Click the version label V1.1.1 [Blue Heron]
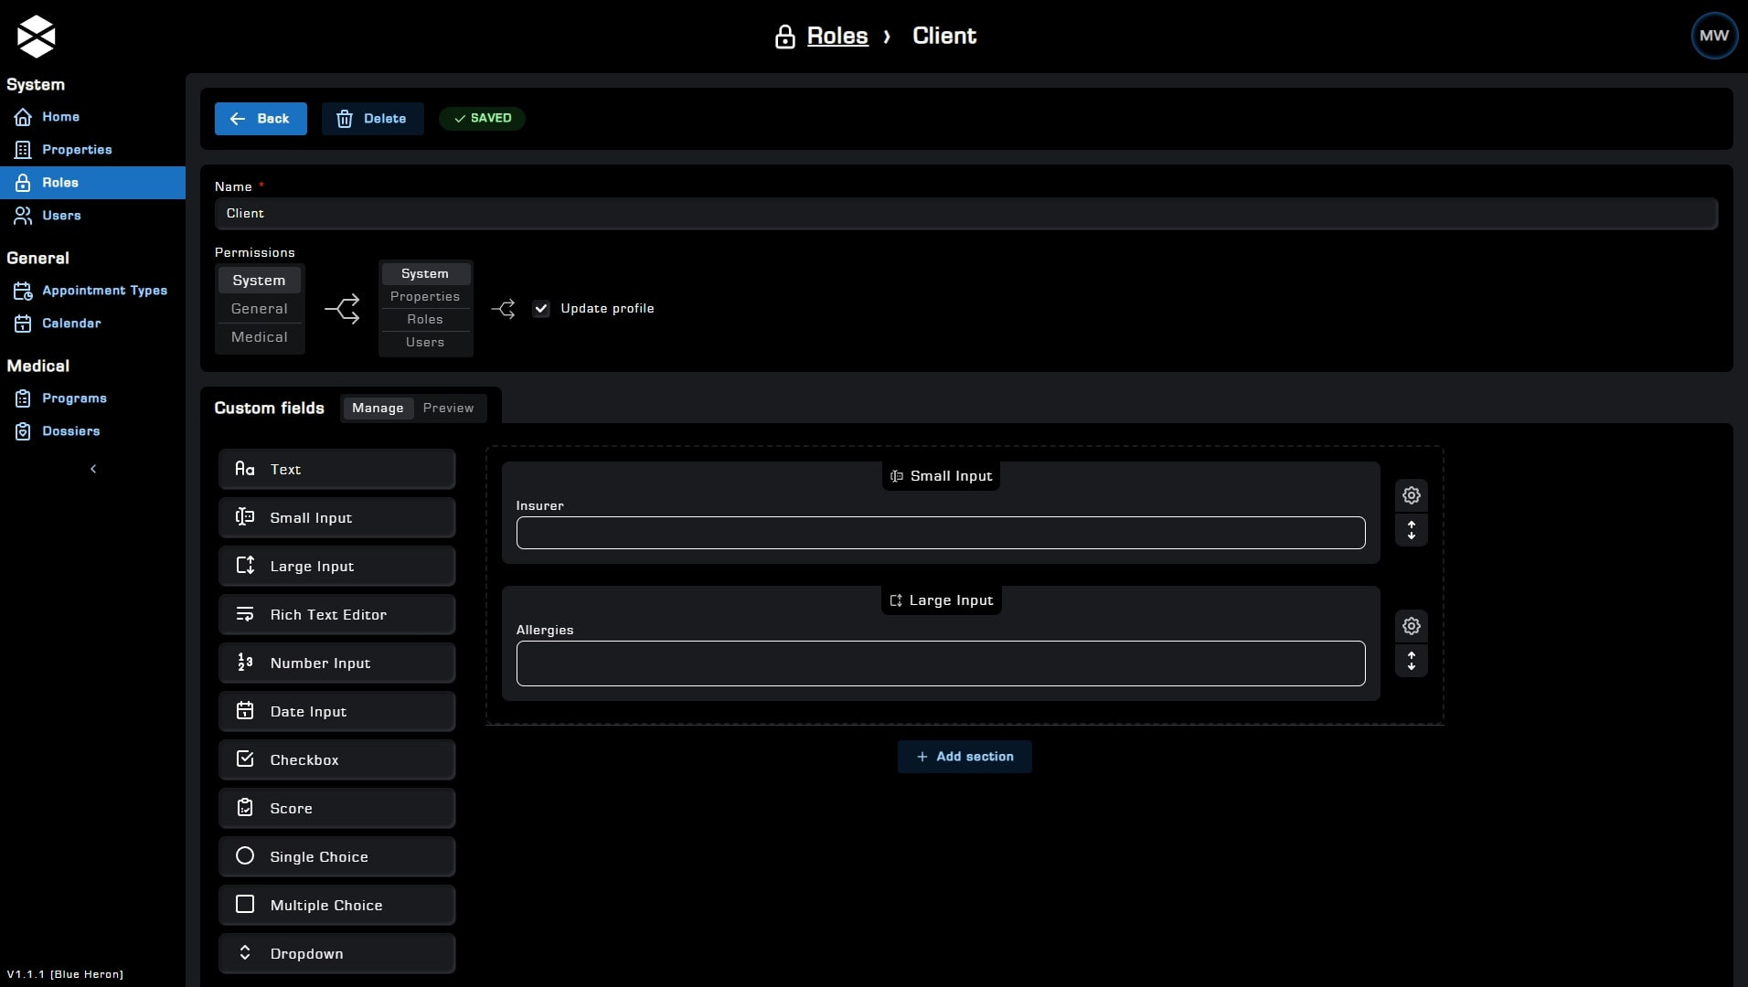This screenshot has width=1748, height=987. point(65,974)
